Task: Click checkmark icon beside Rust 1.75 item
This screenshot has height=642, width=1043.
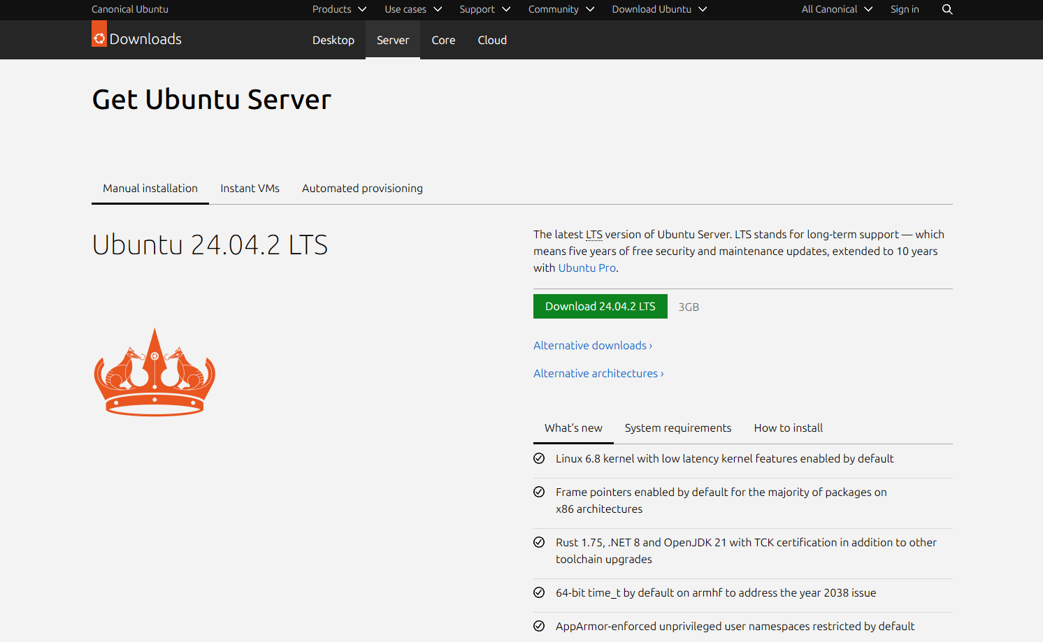Action: [539, 542]
